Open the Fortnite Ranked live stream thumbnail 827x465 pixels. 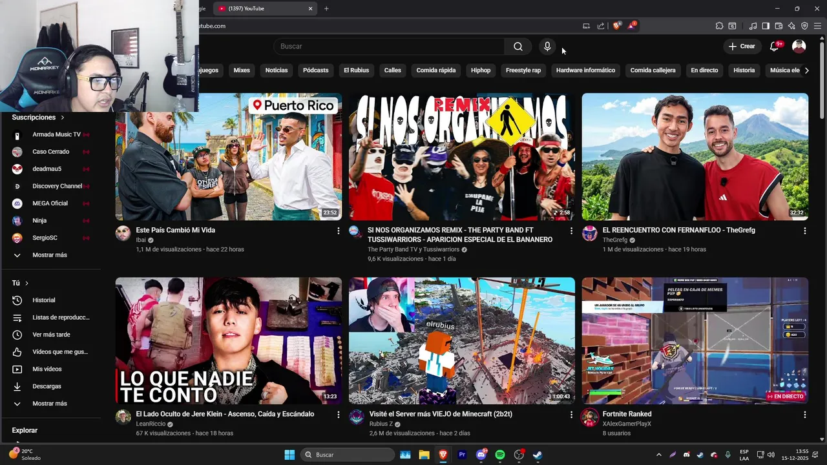pos(695,341)
